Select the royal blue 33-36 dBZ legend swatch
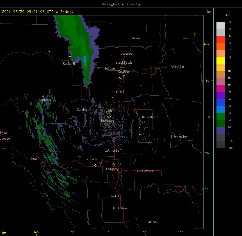 tap(221, 102)
